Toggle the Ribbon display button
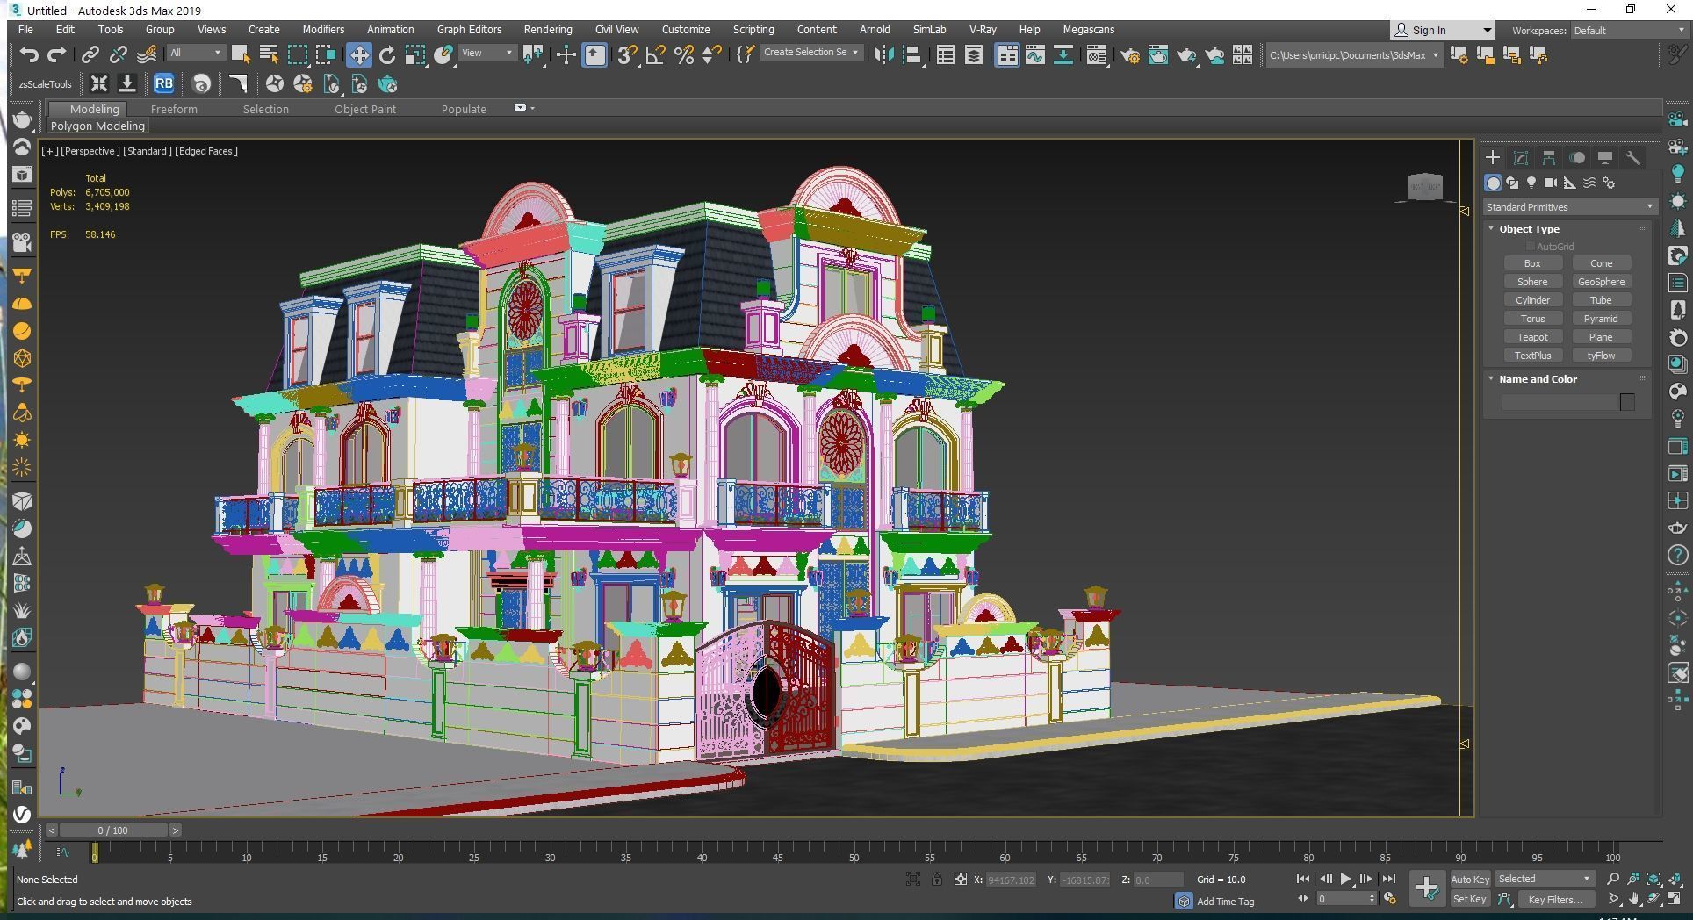This screenshot has width=1693, height=920. (x=1006, y=55)
